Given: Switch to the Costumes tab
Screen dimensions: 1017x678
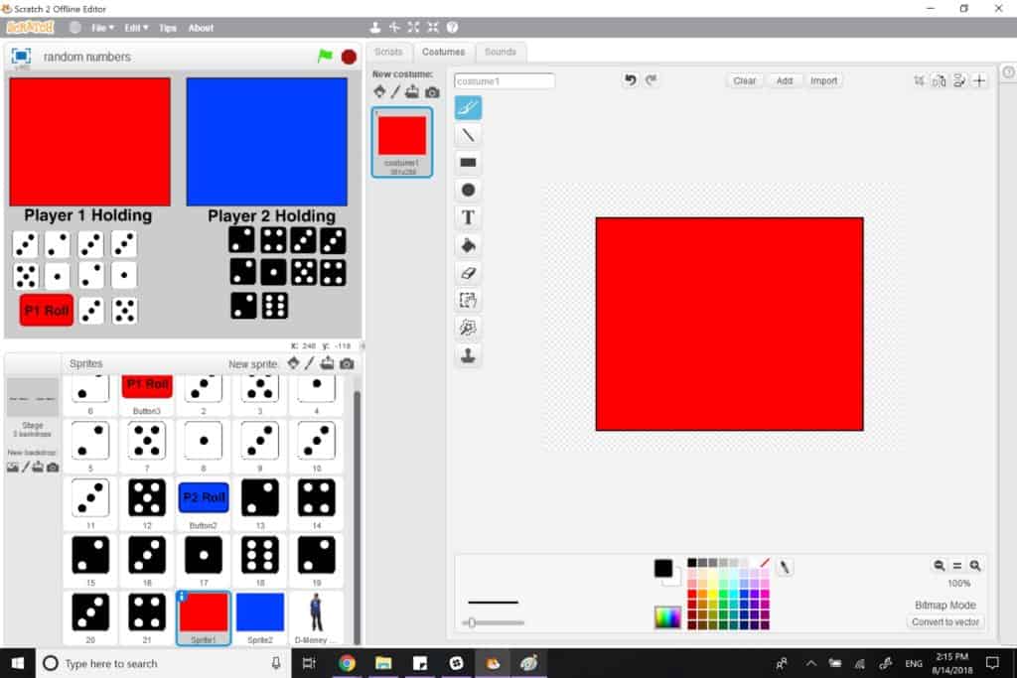Looking at the screenshot, I should click(x=443, y=52).
